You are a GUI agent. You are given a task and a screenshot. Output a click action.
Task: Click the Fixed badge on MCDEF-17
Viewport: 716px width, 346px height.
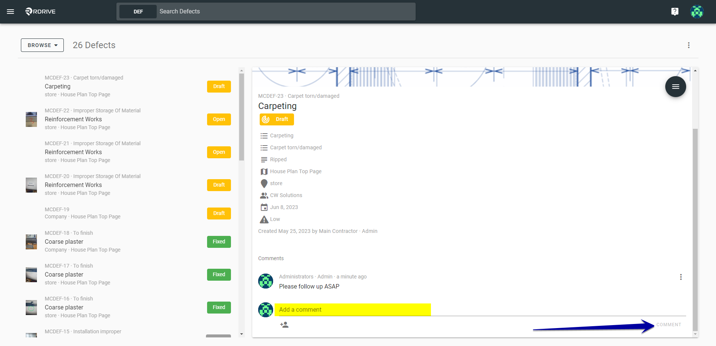(x=219, y=275)
